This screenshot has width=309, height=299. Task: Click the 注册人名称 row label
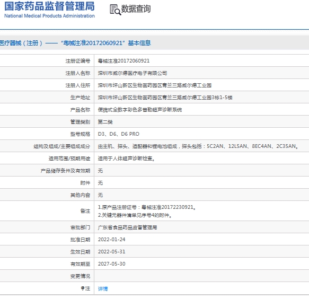(78, 73)
